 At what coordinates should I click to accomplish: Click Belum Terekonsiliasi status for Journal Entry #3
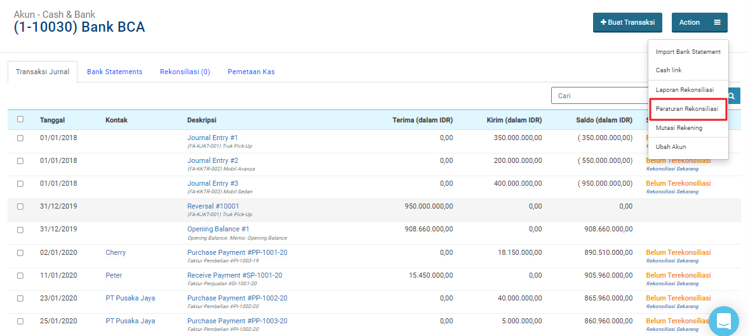coord(678,183)
